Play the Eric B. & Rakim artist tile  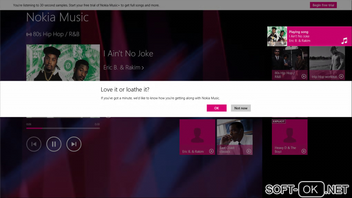click(x=211, y=151)
